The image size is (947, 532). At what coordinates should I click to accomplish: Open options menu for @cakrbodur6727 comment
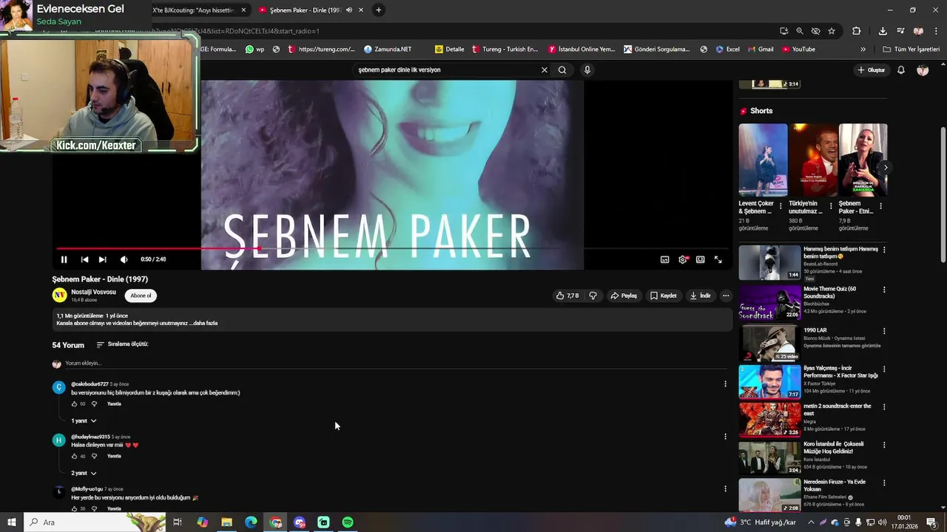coord(725,384)
